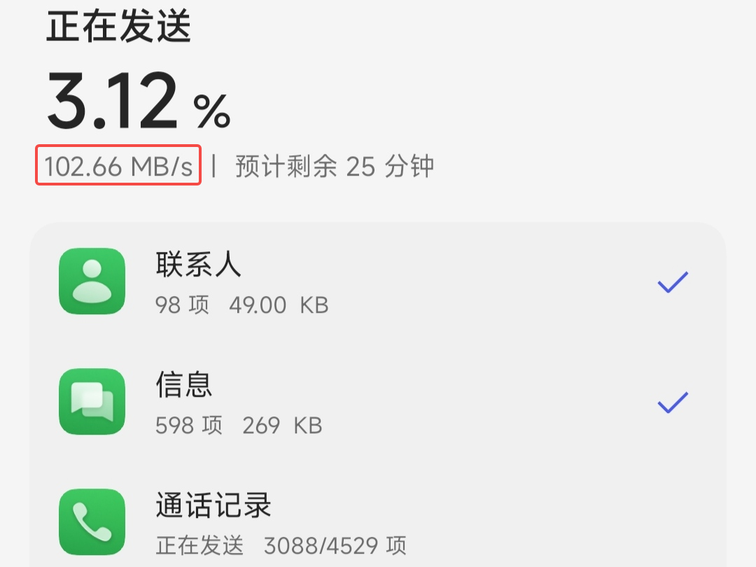Click the 49.00 KB contacts size

279,305
